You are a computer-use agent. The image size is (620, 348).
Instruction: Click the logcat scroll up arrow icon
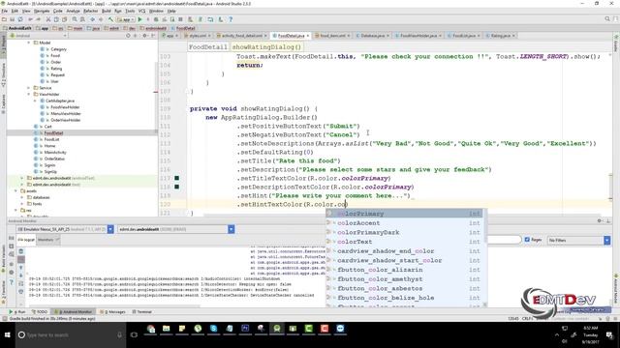(21, 268)
